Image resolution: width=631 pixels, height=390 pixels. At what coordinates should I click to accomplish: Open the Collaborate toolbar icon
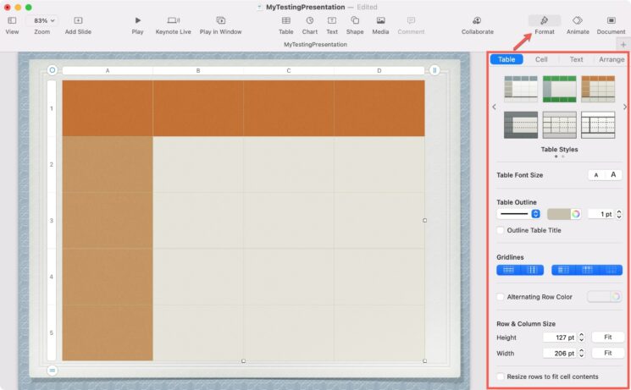pyautogui.click(x=478, y=20)
